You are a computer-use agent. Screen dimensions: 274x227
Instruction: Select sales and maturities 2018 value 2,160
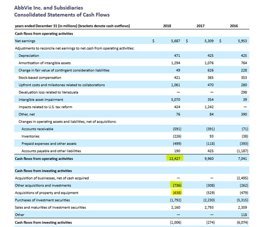point(176,207)
